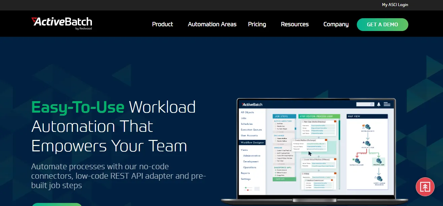Select Jobs in mockup sidebar

(244, 118)
